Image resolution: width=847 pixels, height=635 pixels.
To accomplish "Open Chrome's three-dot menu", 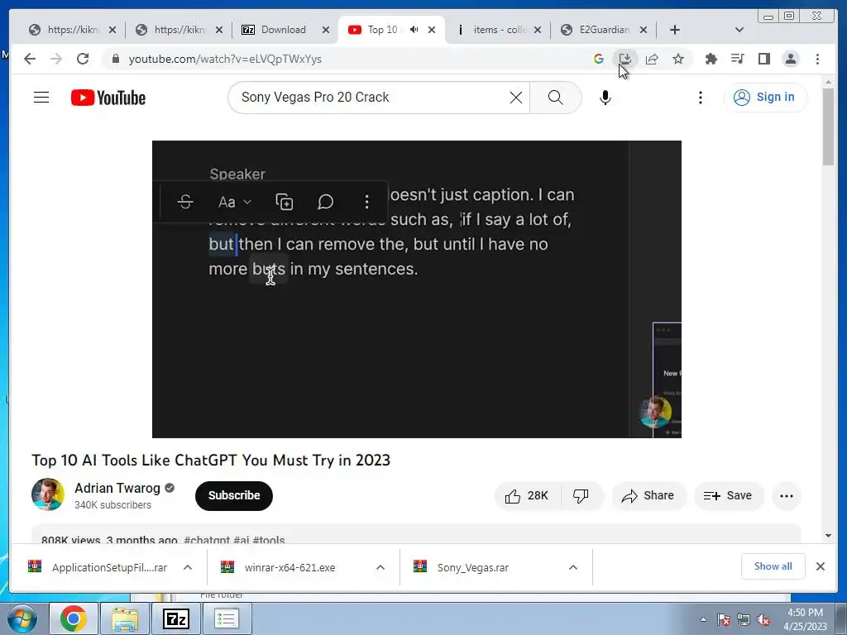I will pos(818,59).
